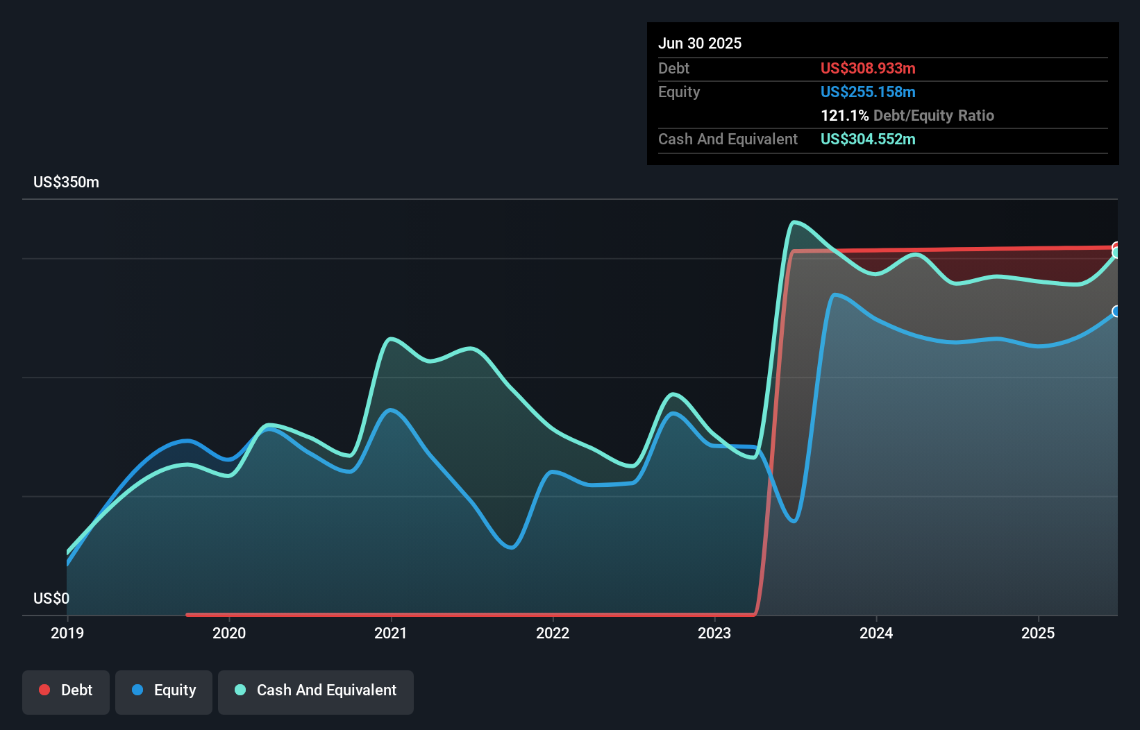Toggle the Cash And Equivalent series visibility
The height and width of the screenshot is (730, 1140).
(316, 690)
